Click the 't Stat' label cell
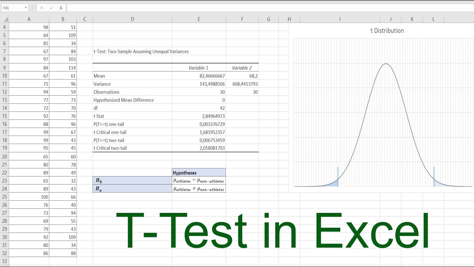Screen dimensions: 474x267 click(x=132, y=116)
